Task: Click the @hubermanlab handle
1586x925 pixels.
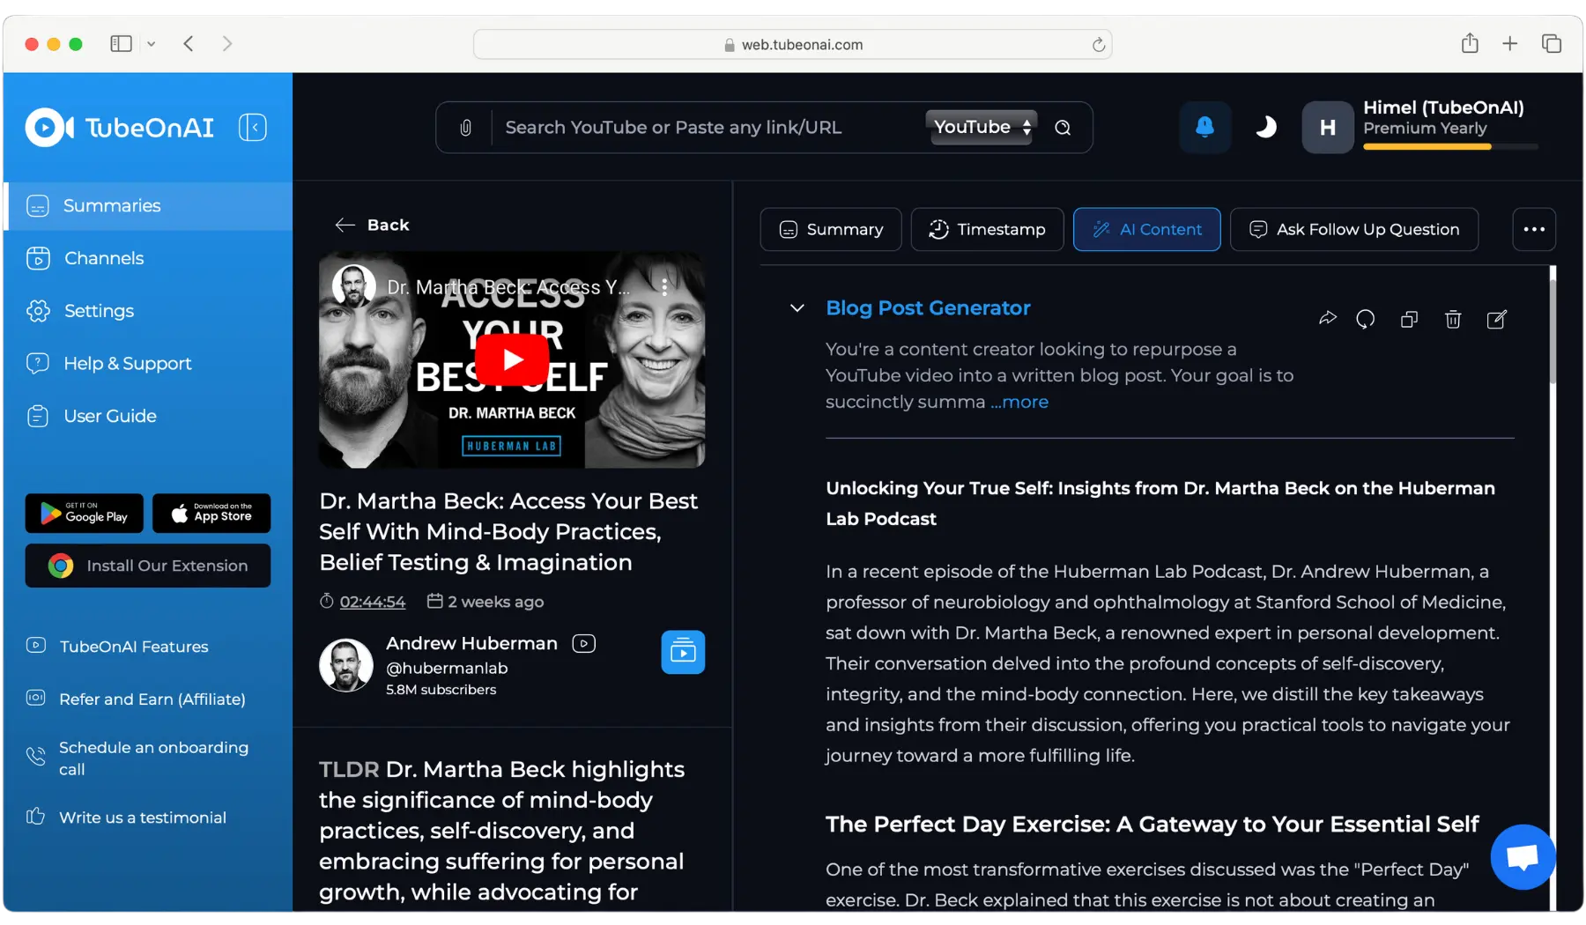Action: tap(447, 669)
